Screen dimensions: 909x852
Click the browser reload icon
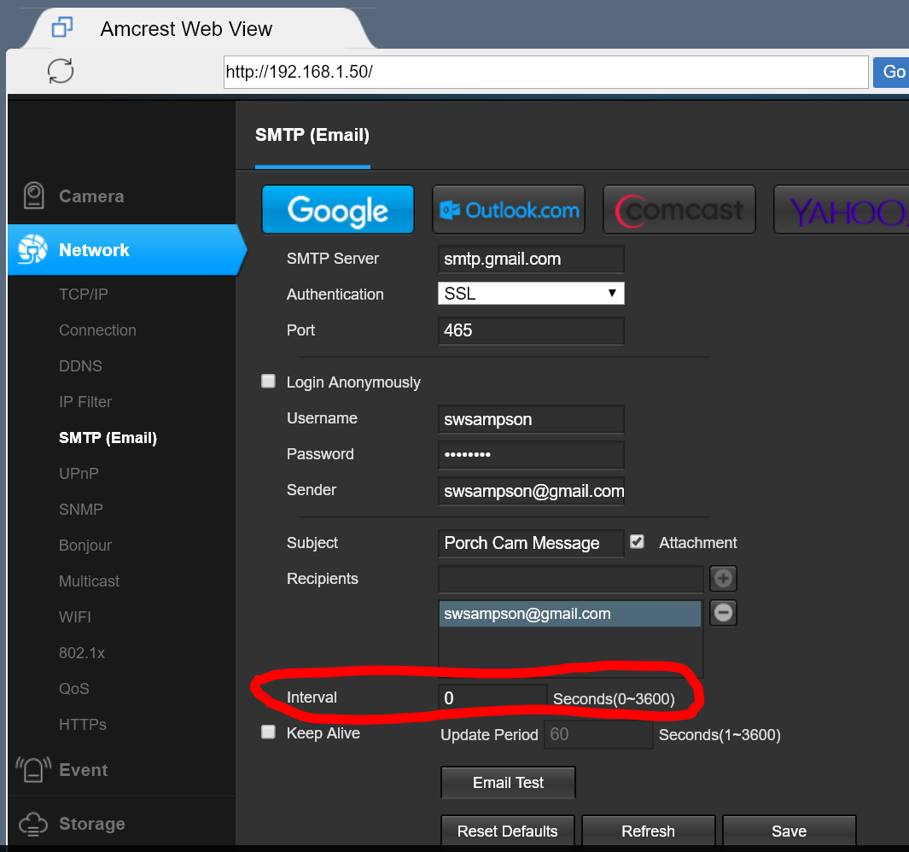61,71
